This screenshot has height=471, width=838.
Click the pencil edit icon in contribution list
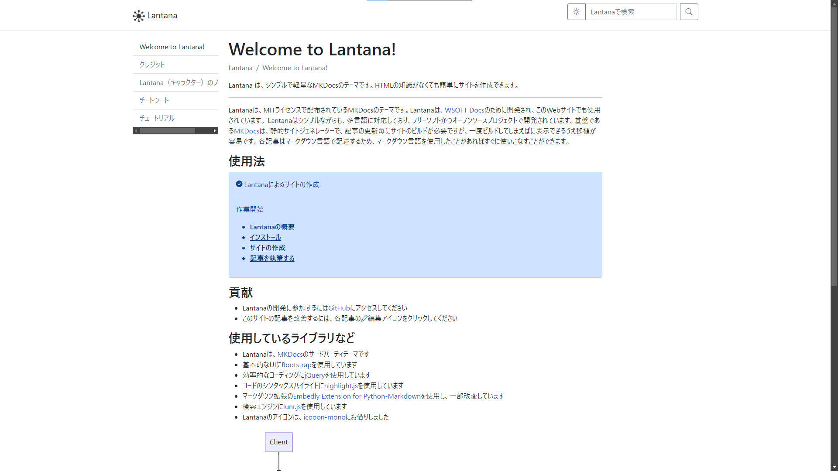click(364, 319)
